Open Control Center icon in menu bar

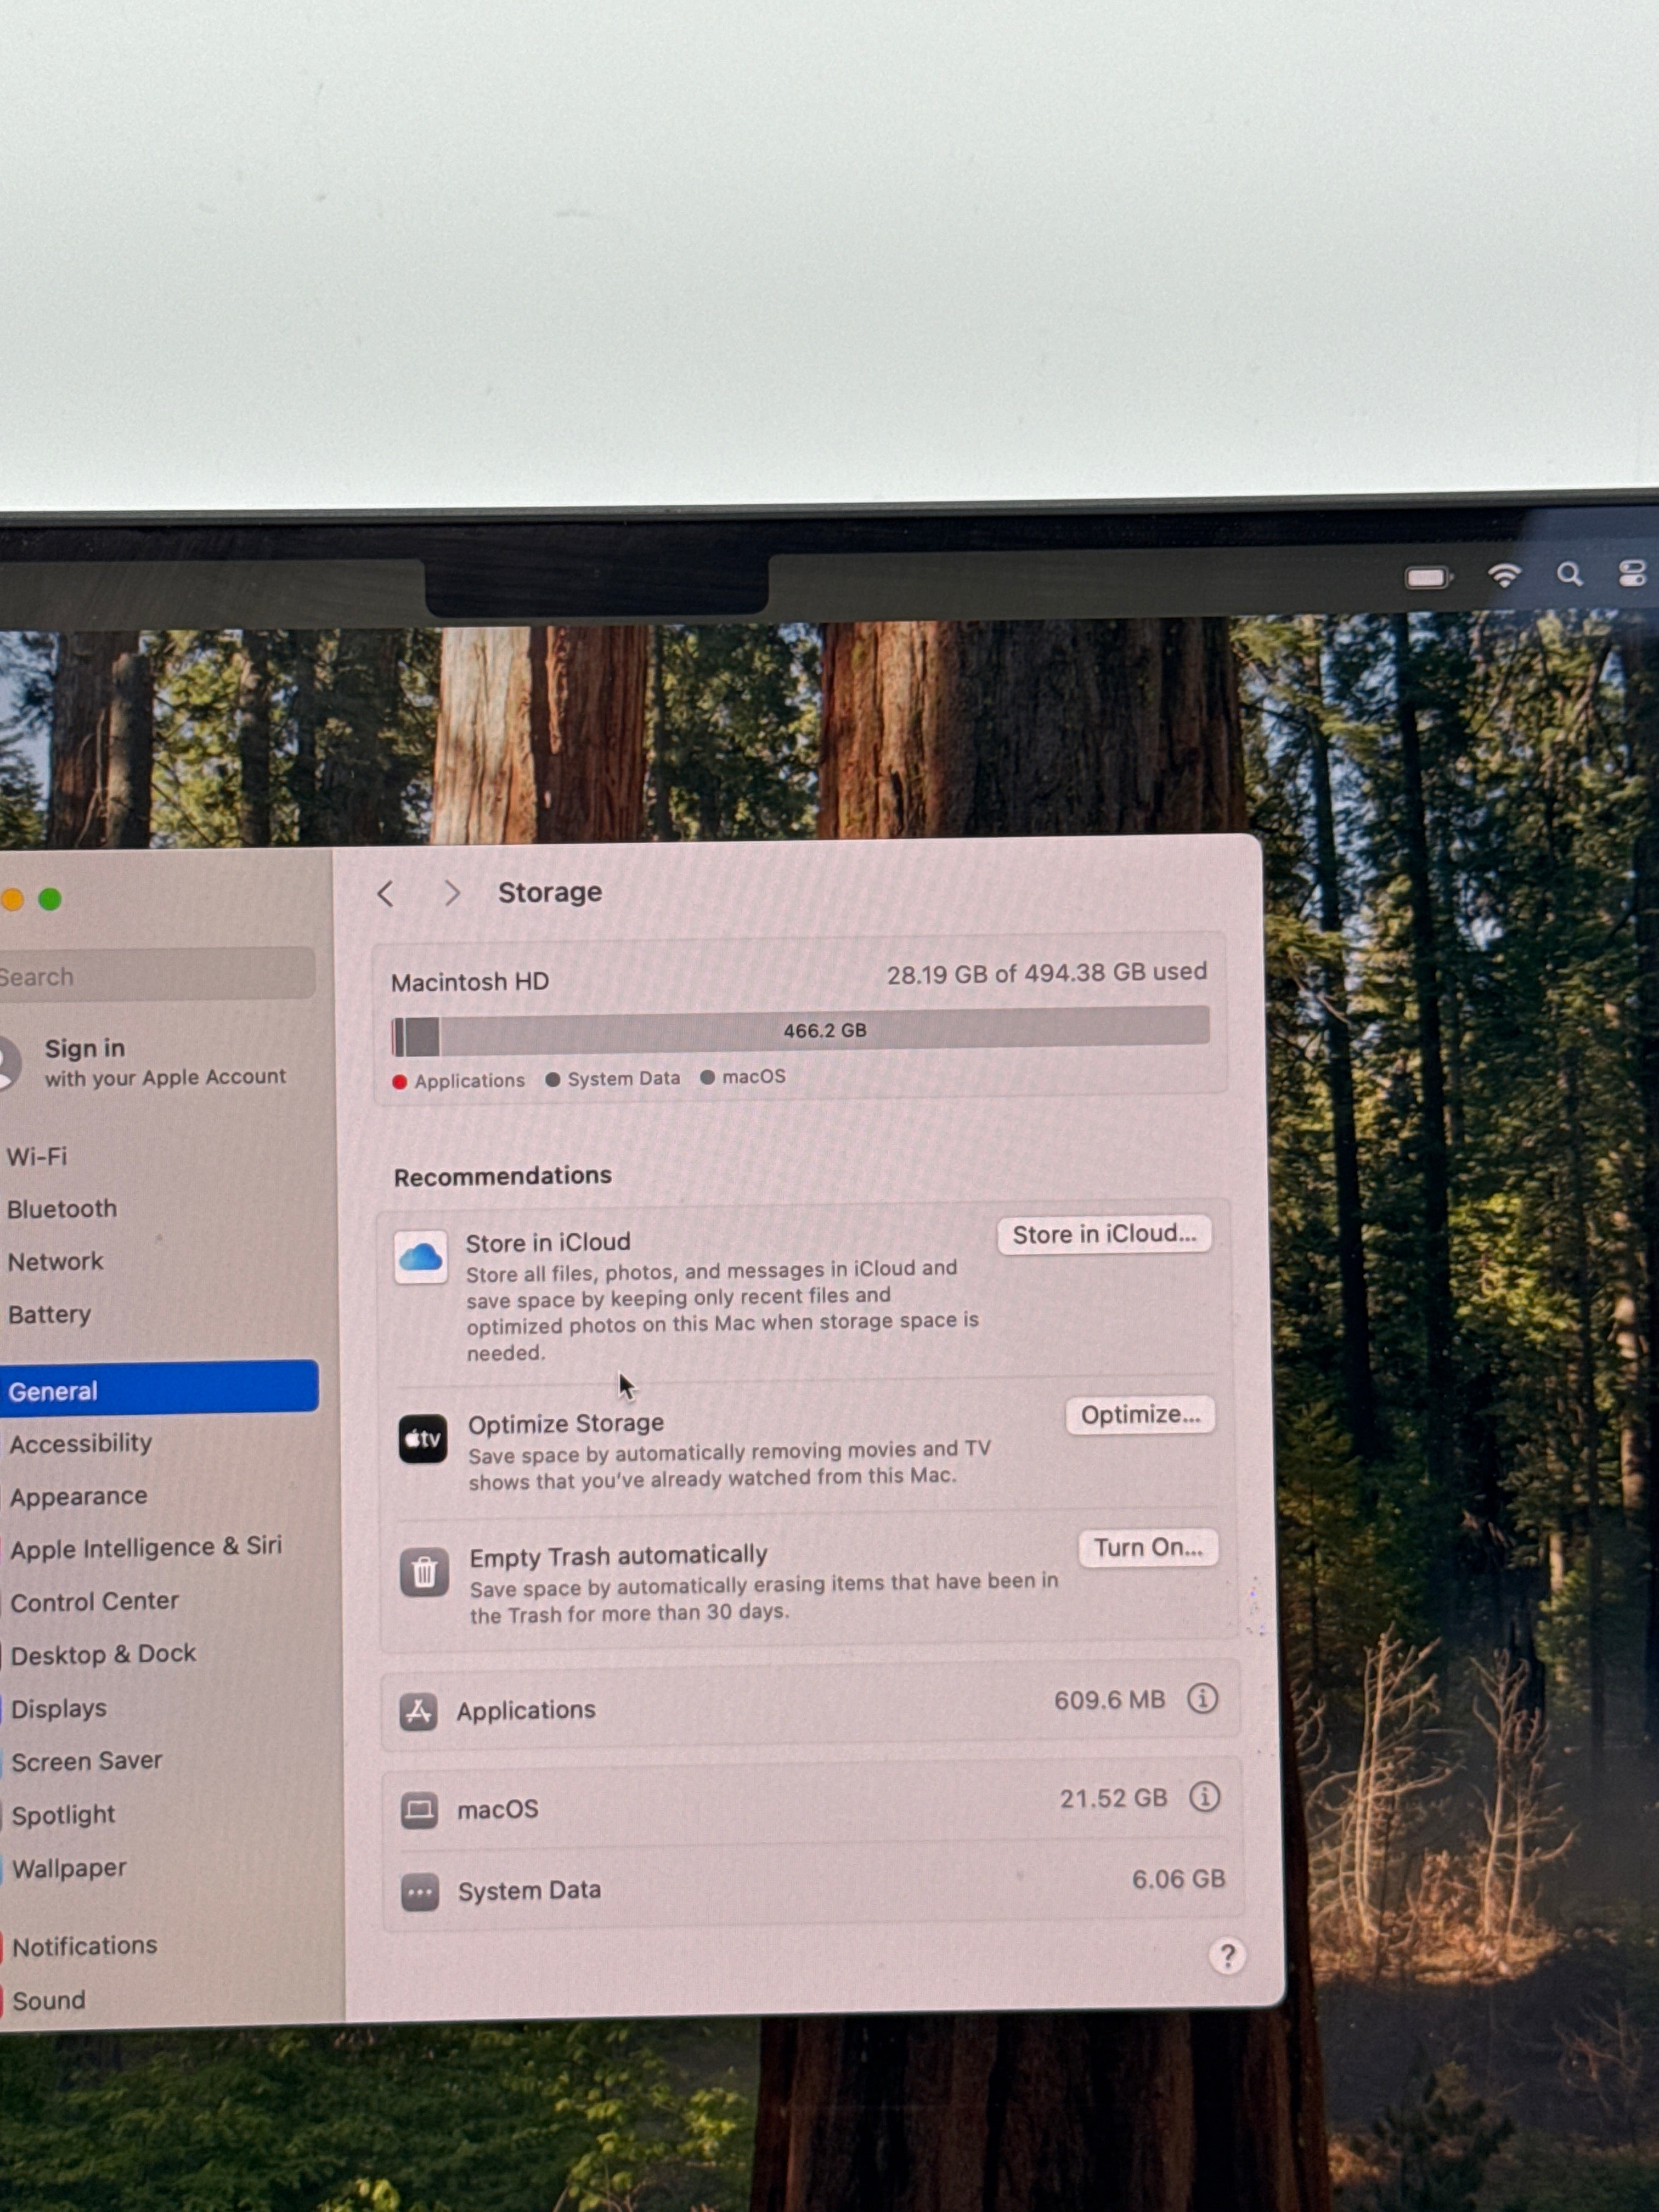[1632, 573]
